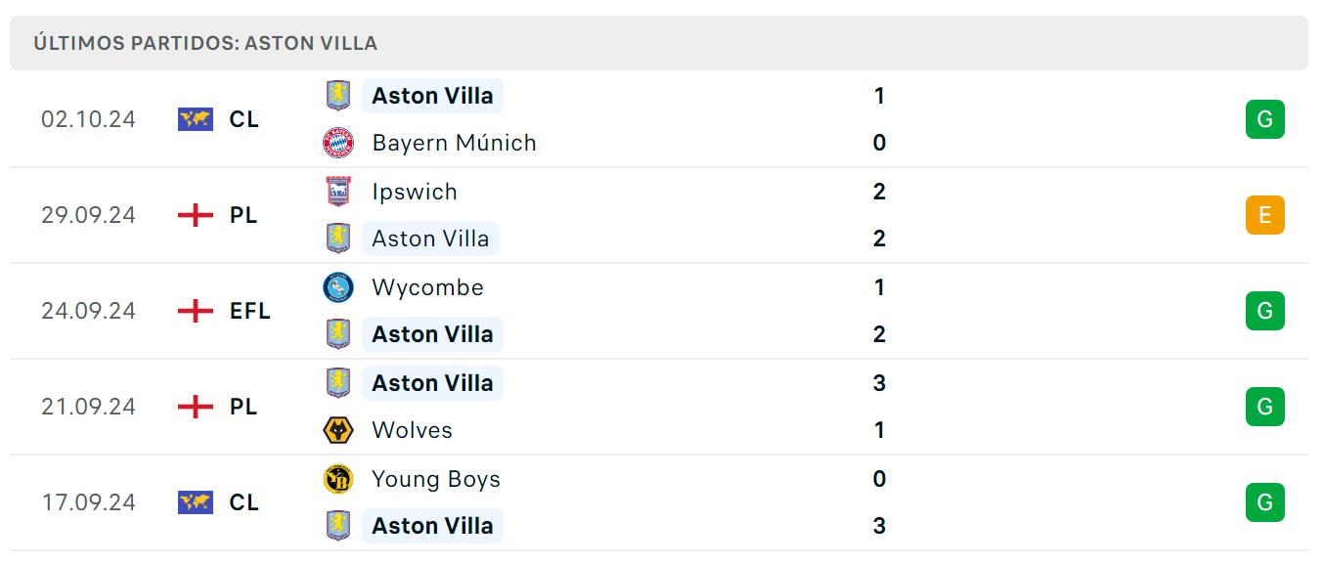Open the Bayern Múnich team link
Screen dimensions: 1324x565
454,143
